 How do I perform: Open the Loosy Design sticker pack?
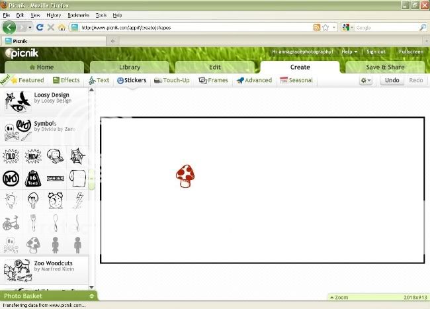click(x=44, y=102)
